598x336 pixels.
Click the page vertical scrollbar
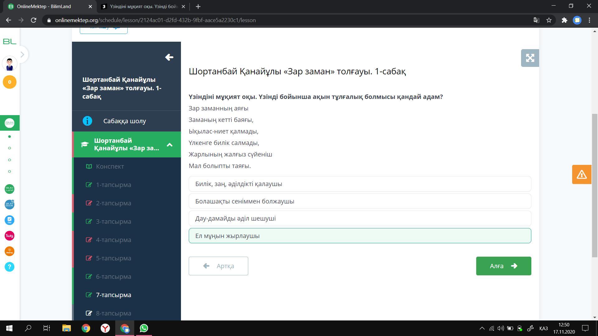click(x=595, y=185)
